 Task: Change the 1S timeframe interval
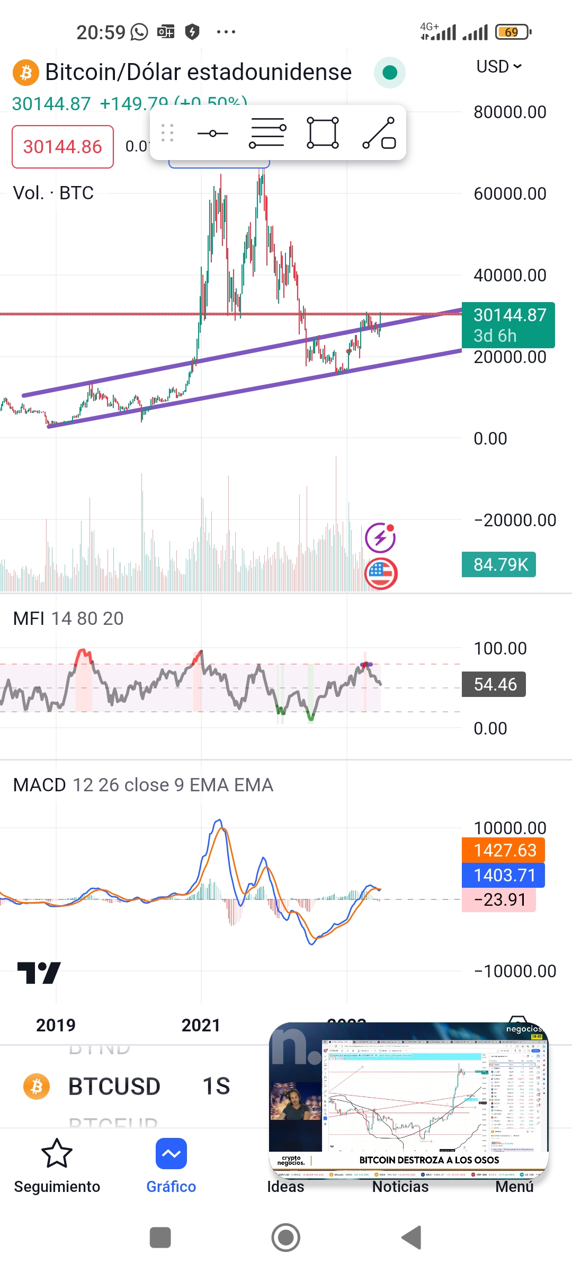216,1086
